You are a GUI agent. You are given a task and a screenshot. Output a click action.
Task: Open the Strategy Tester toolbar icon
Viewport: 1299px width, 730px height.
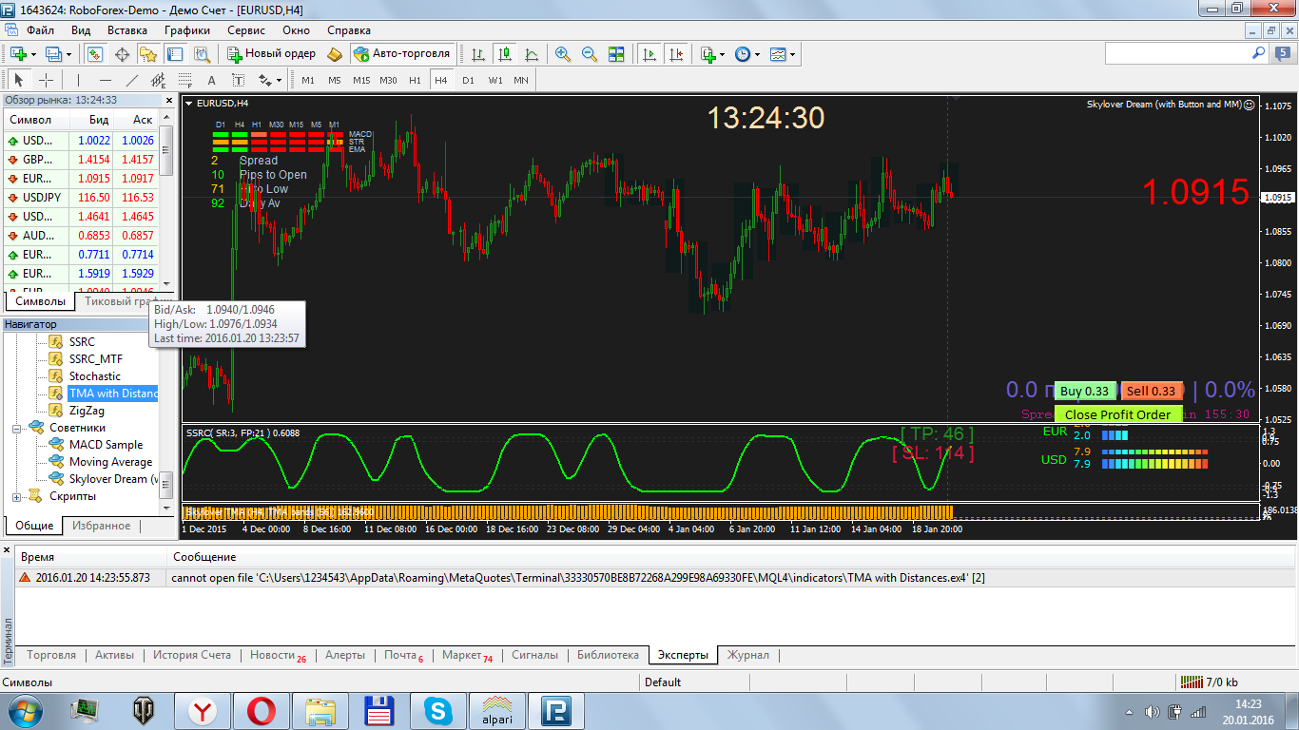tap(202, 54)
